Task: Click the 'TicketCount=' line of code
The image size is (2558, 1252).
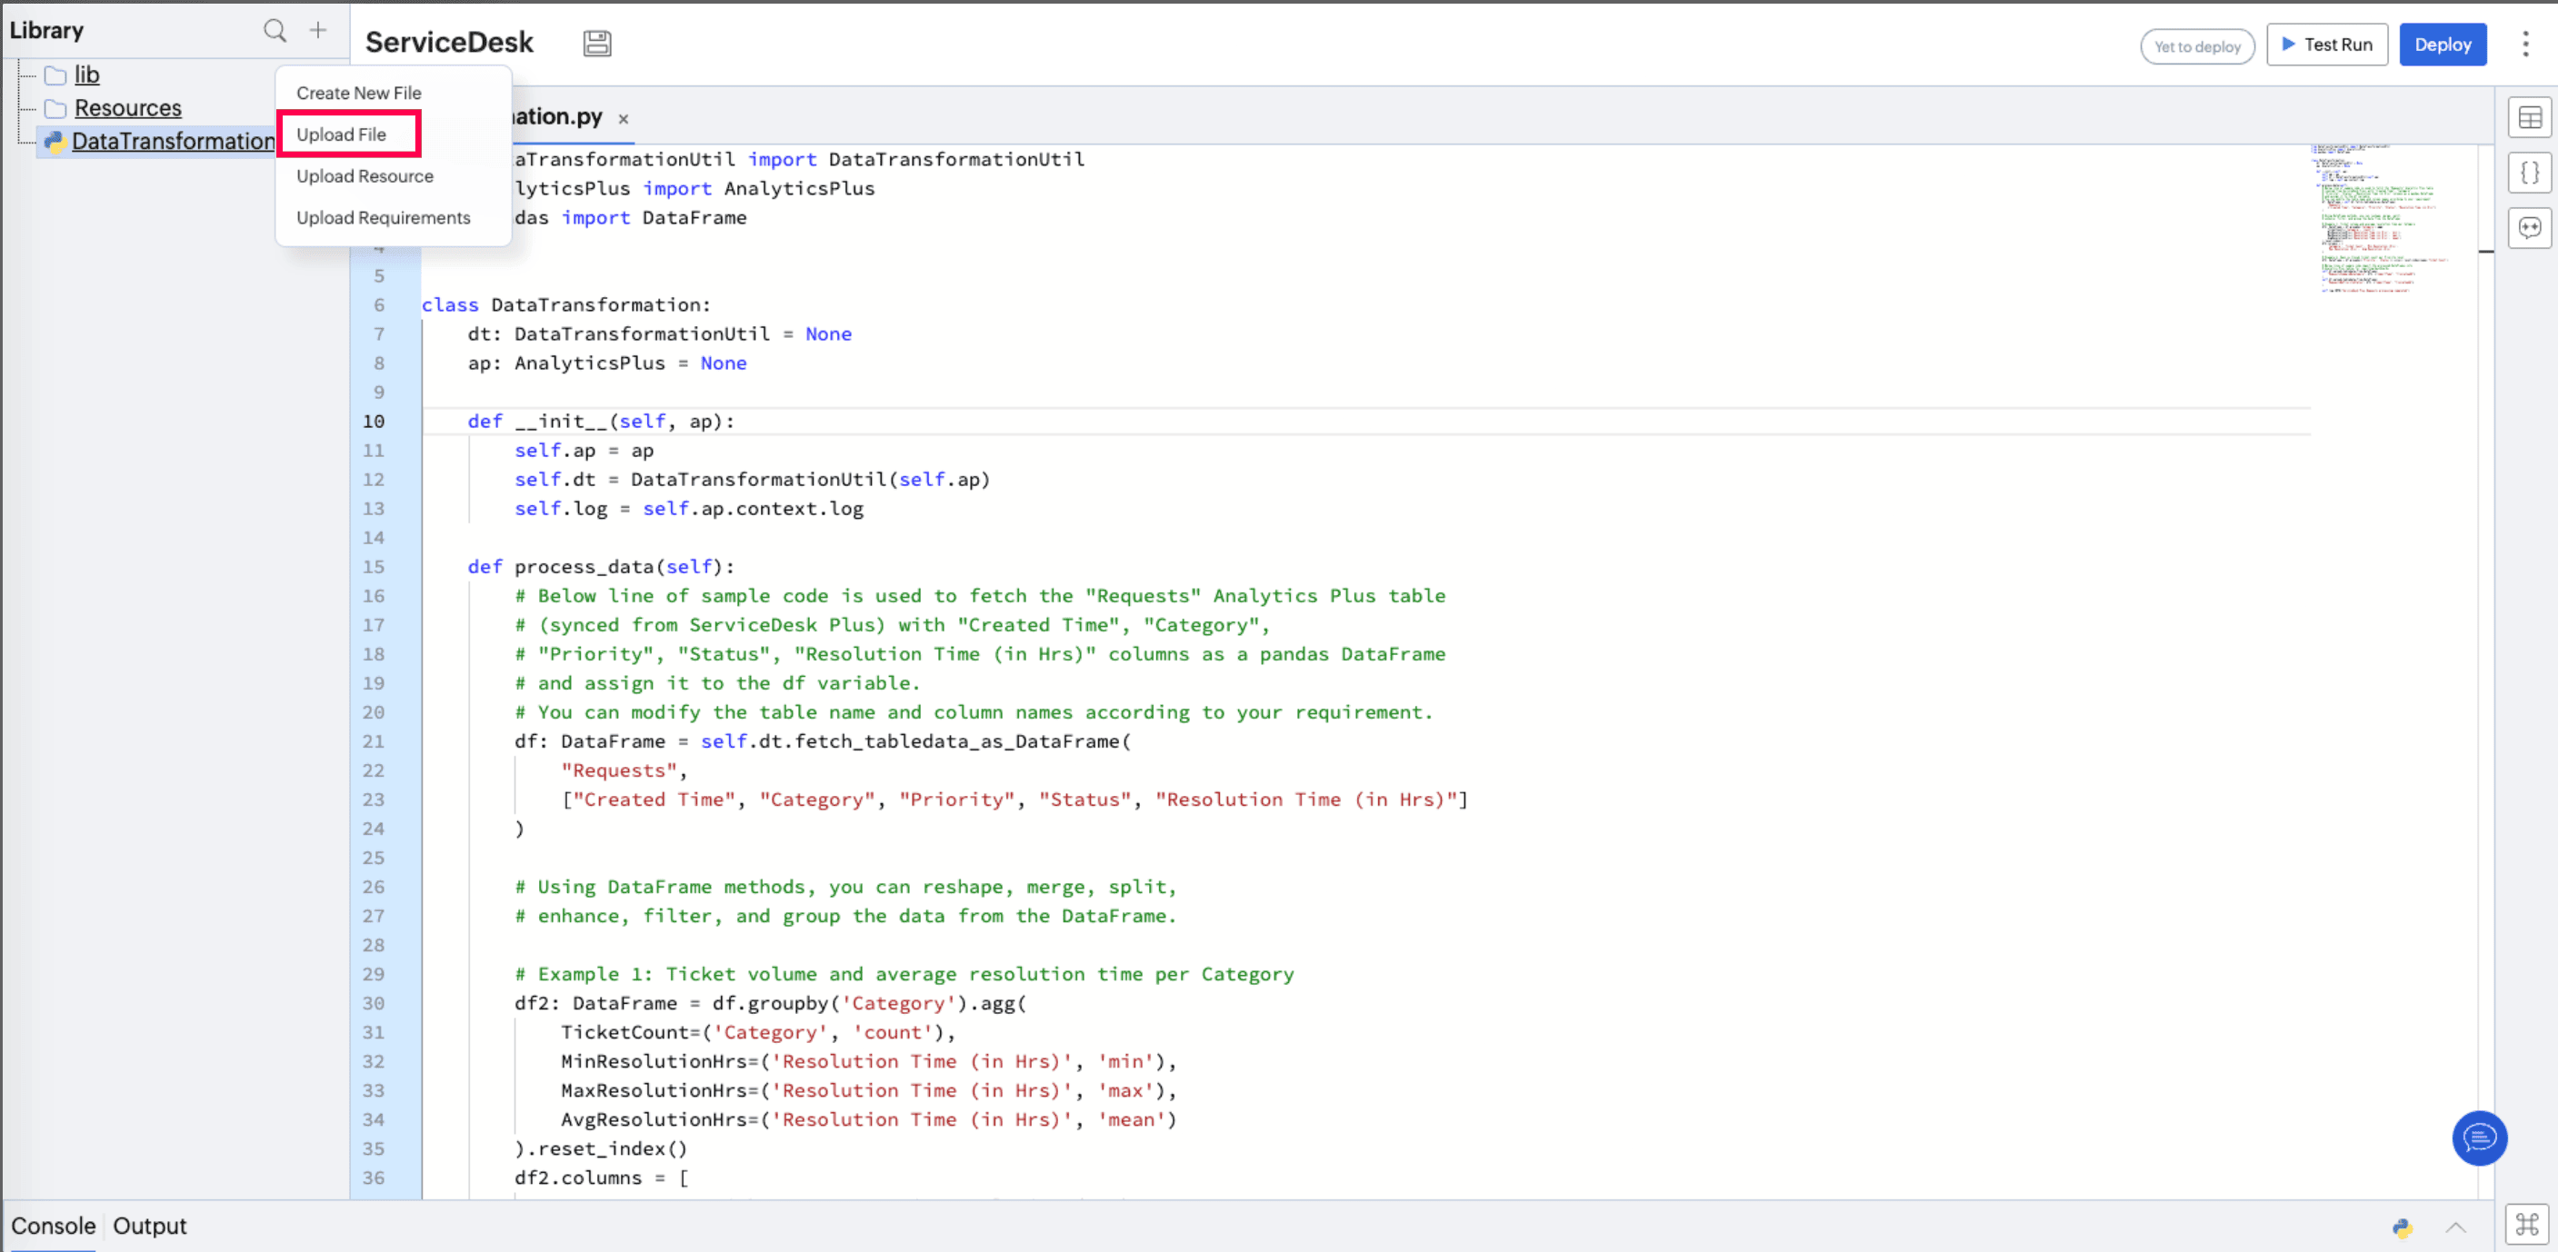Action: click(x=759, y=1034)
